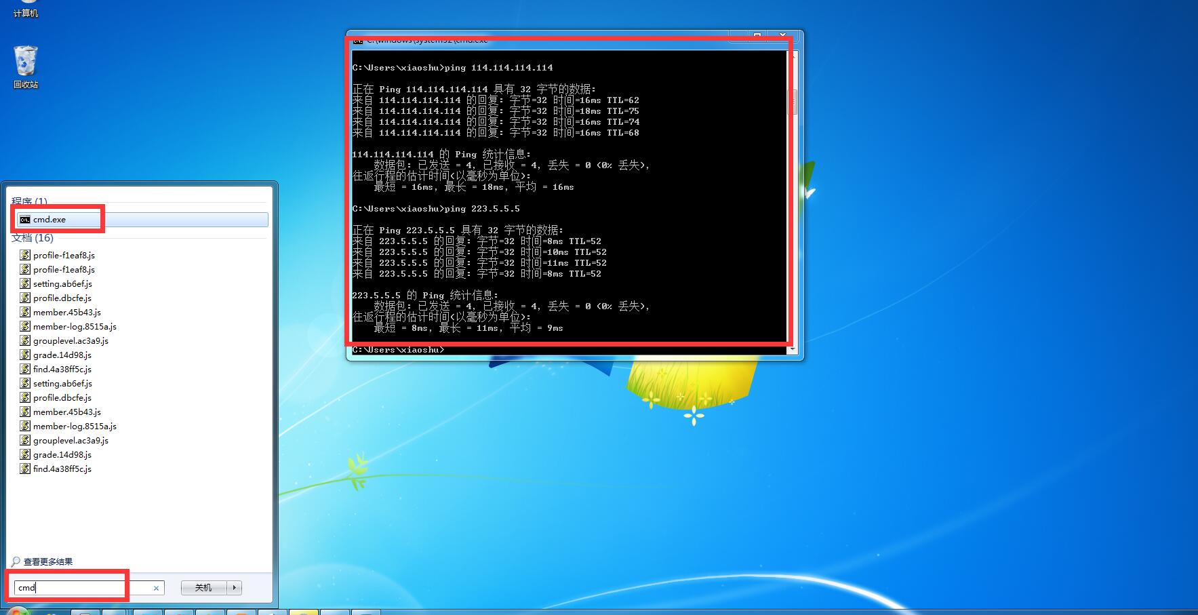
Task: Click the script icon of second find.4a38ff5c.js
Action: [25, 469]
